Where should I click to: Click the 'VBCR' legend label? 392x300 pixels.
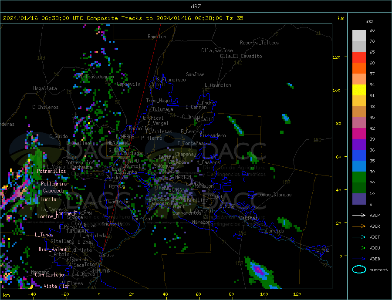click(x=375, y=226)
